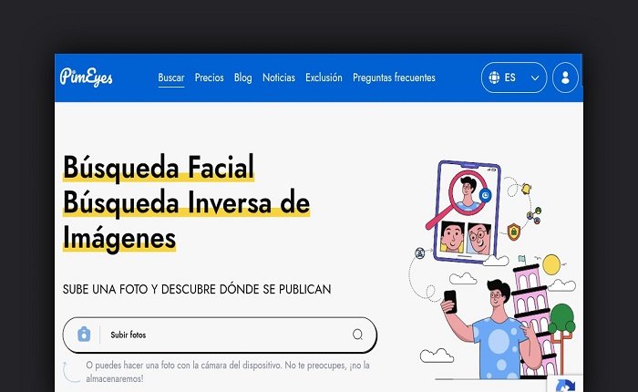The width and height of the screenshot is (638, 392).
Task: Open Preguntas frecuentes
Action: (394, 77)
